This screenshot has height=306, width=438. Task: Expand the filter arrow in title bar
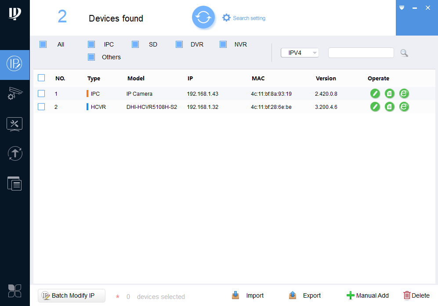pyautogui.click(x=401, y=7)
